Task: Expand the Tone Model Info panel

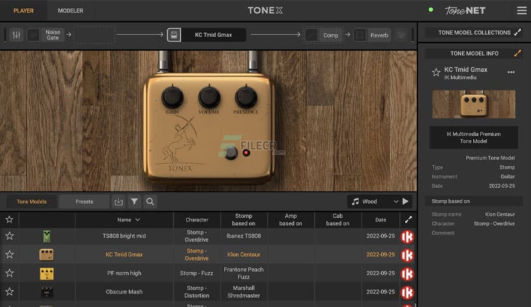Action: click(518, 53)
